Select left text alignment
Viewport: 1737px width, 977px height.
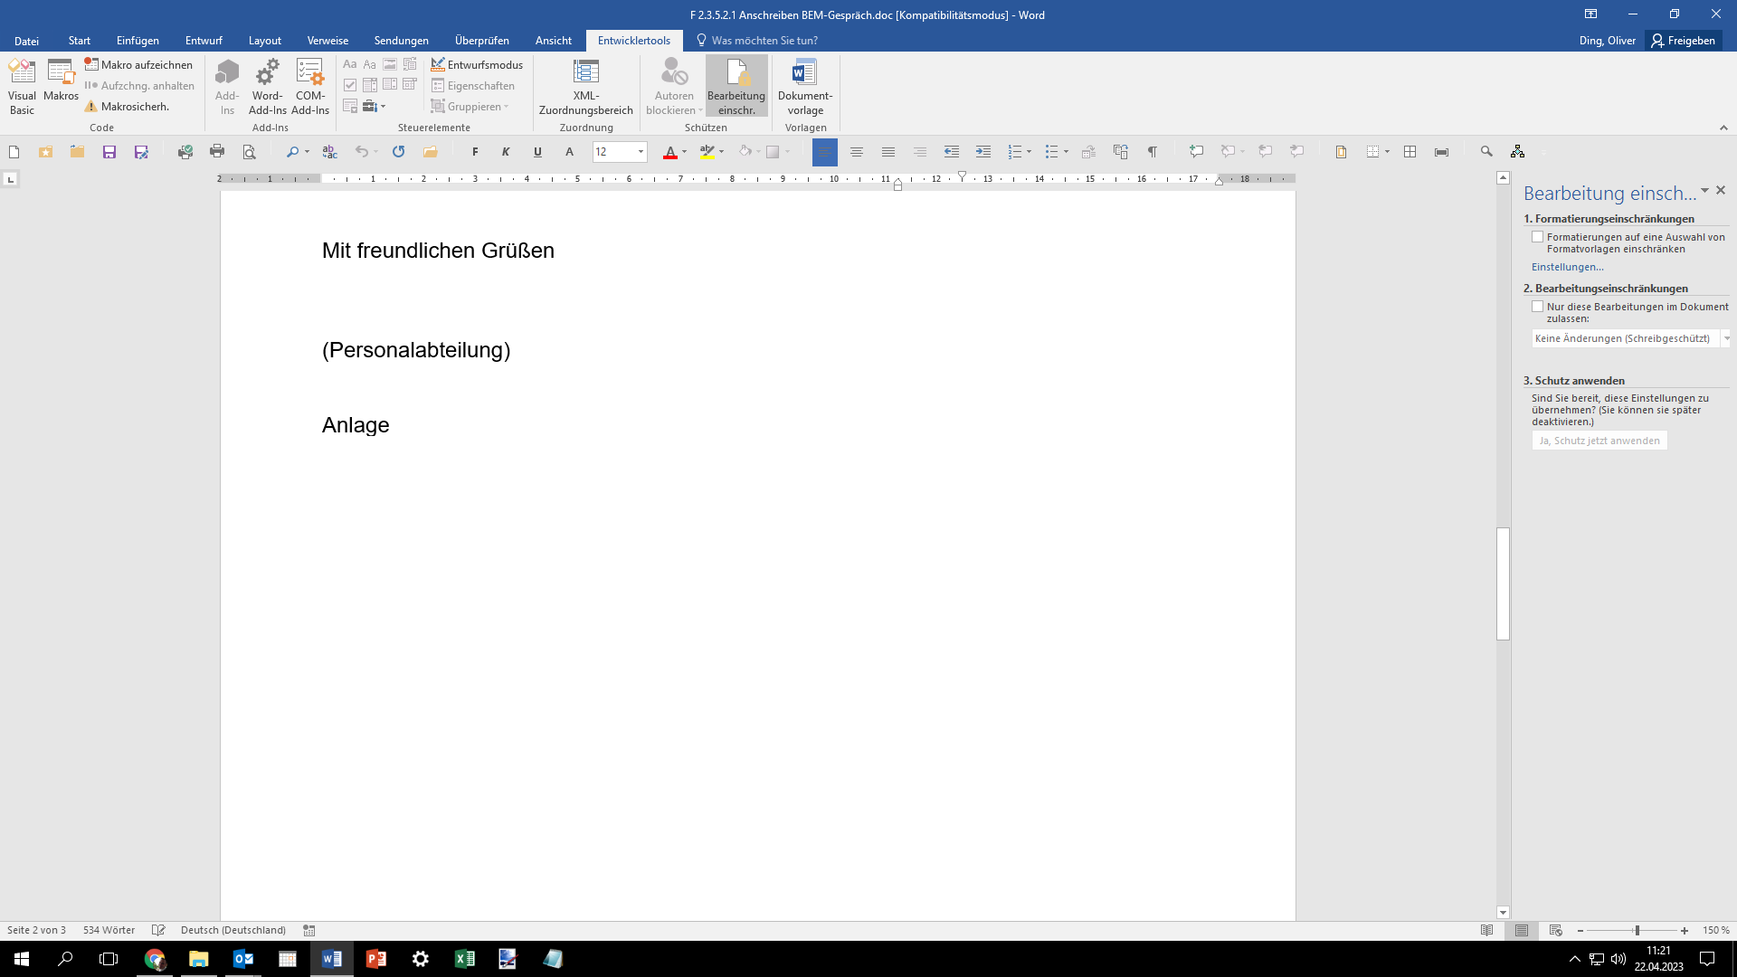click(824, 152)
